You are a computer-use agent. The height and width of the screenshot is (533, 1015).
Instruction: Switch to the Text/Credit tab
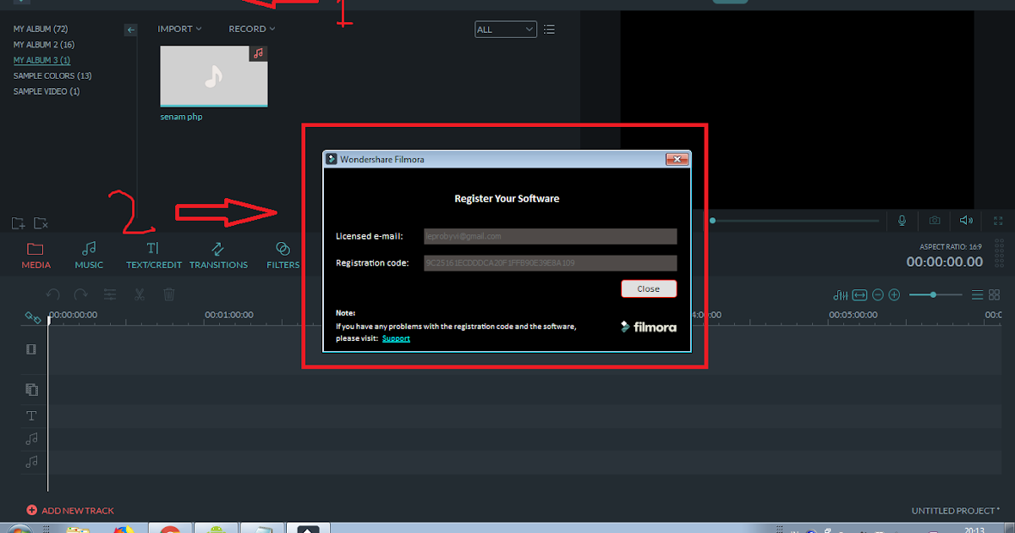tap(153, 256)
